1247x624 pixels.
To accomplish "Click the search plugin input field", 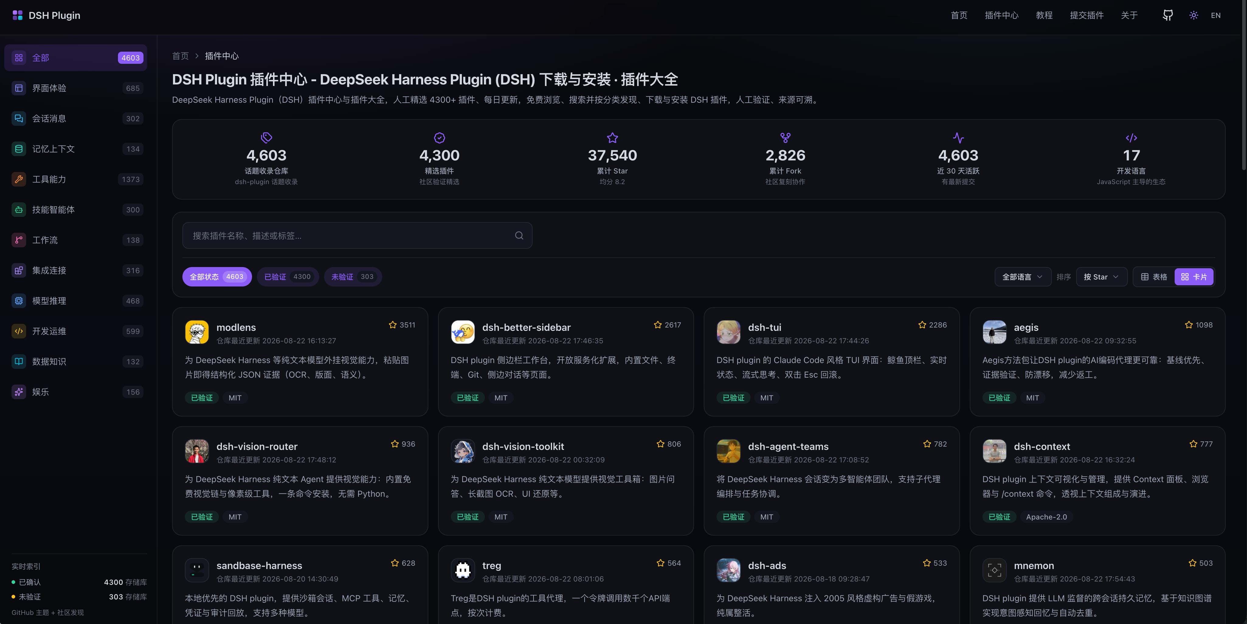I will (357, 235).
